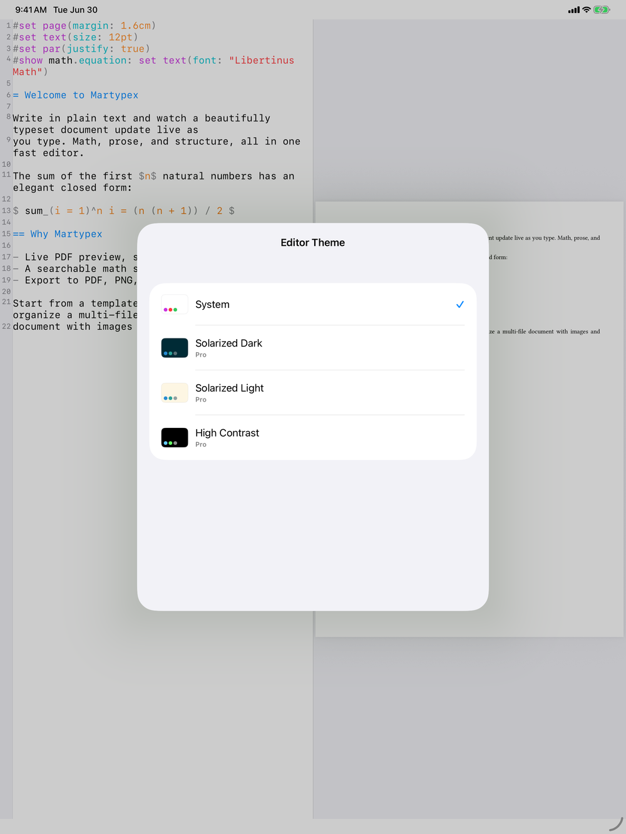This screenshot has width=626, height=834.
Task: Click the blue checkmark beside System
Action: (x=460, y=305)
